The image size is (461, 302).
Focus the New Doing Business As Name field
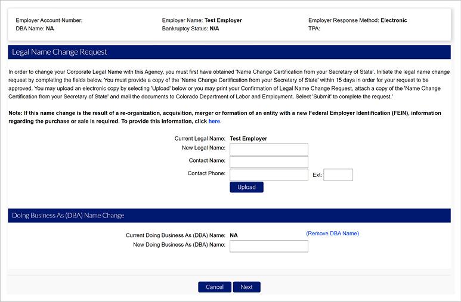click(x=268, y=246)
